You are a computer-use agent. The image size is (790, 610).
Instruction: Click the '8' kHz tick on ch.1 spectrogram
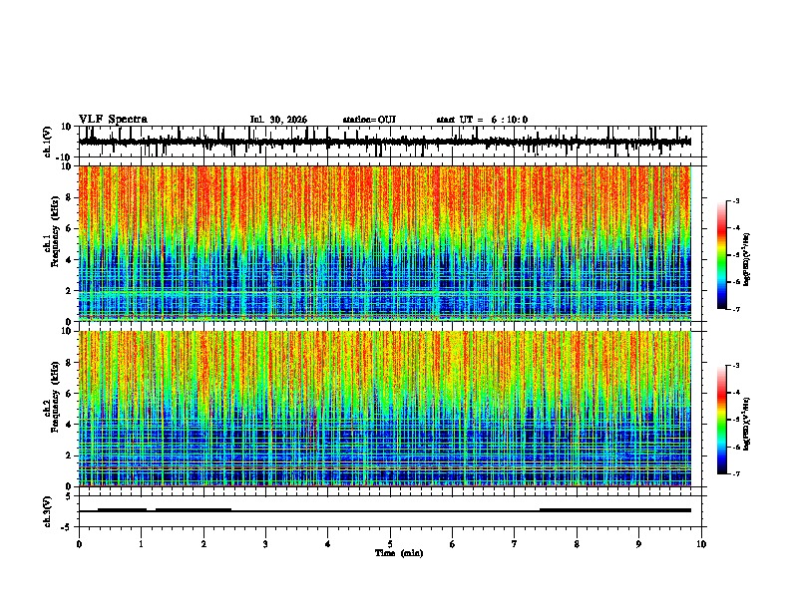click(69, 197)
